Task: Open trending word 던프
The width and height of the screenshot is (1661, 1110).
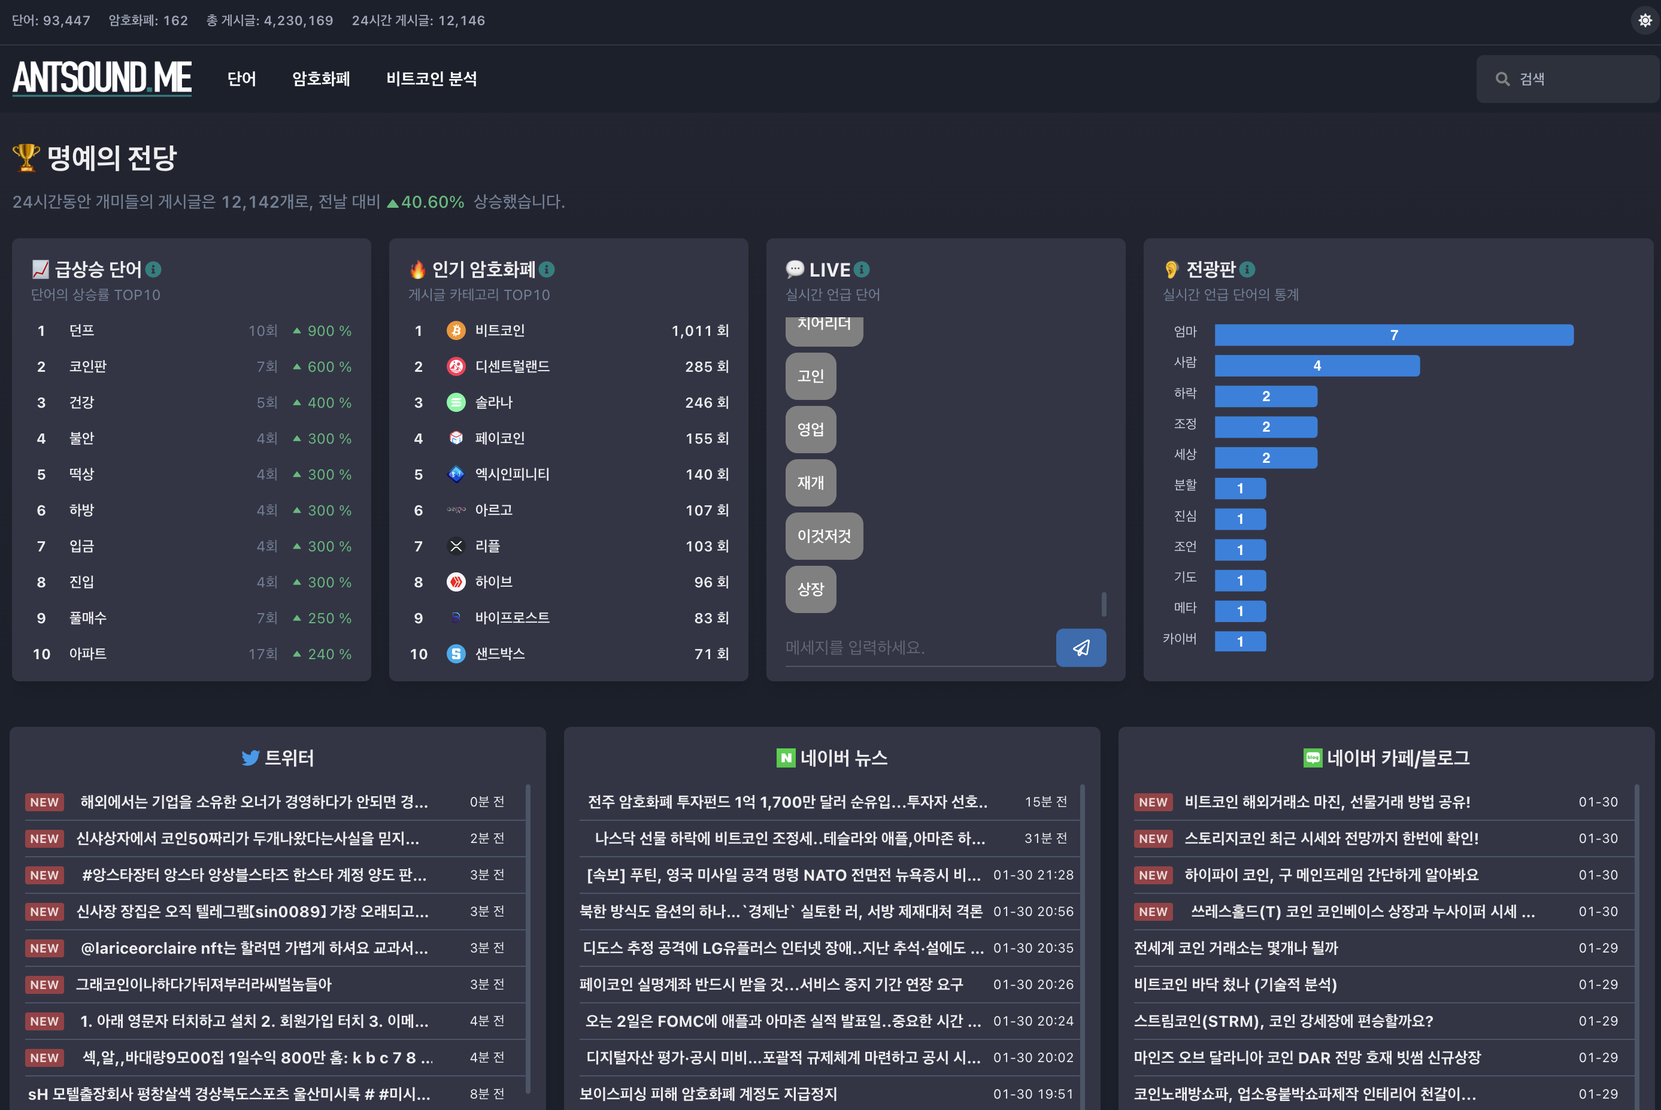Action: (x=81, y=330)
